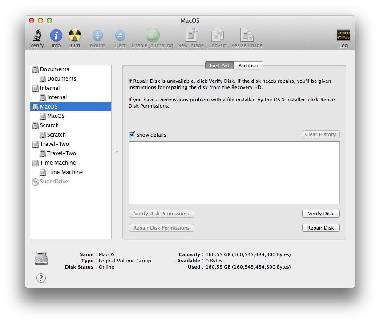Select the indented Internal volume

(71, 97)
